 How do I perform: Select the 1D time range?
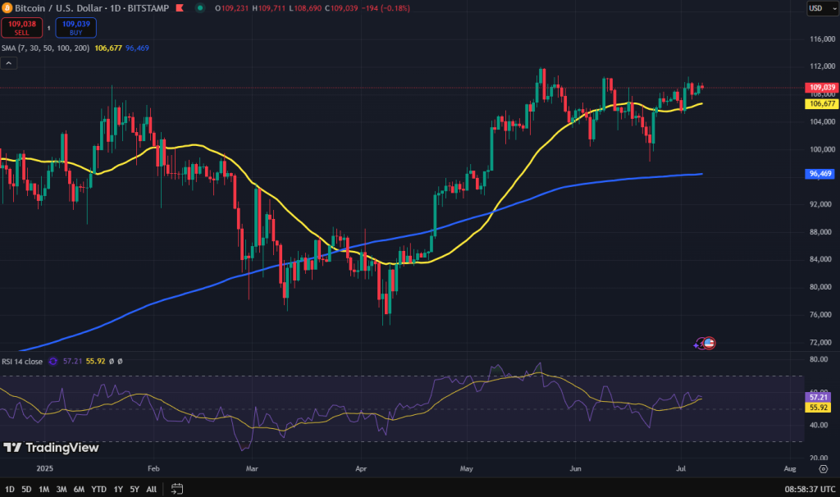[10, 489]
